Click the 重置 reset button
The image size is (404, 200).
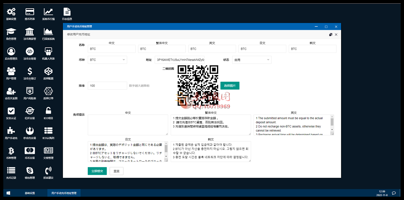(117, 171)
